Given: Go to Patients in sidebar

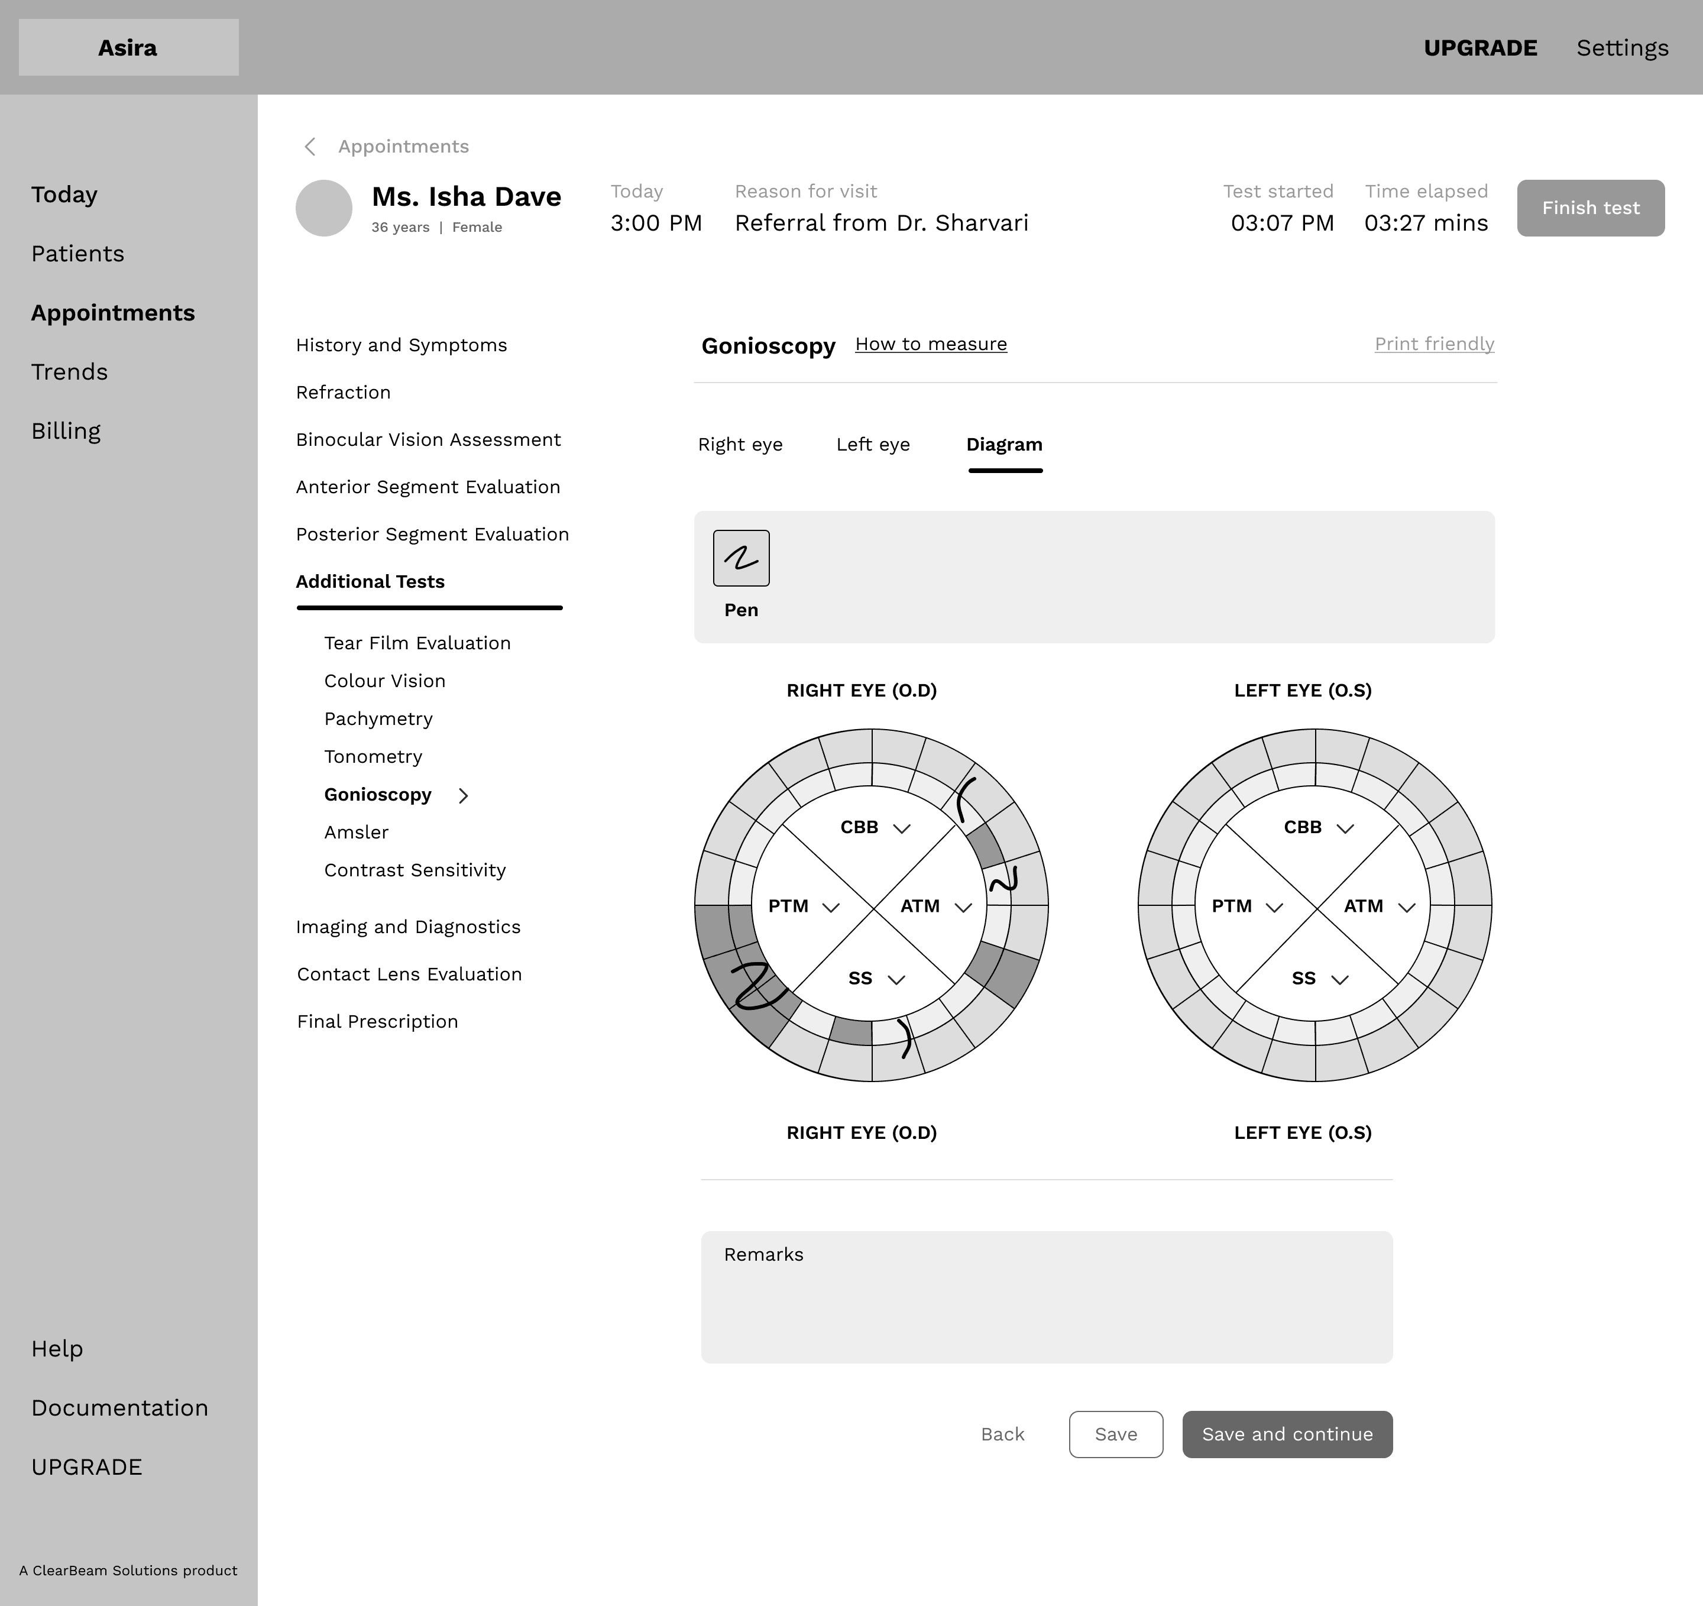Looking at the screenshot, I should 78,254.
